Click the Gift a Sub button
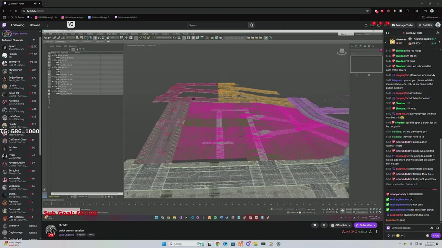Image resolution: width=442 pixels, height=248 pixels. (x=341, y=225)
